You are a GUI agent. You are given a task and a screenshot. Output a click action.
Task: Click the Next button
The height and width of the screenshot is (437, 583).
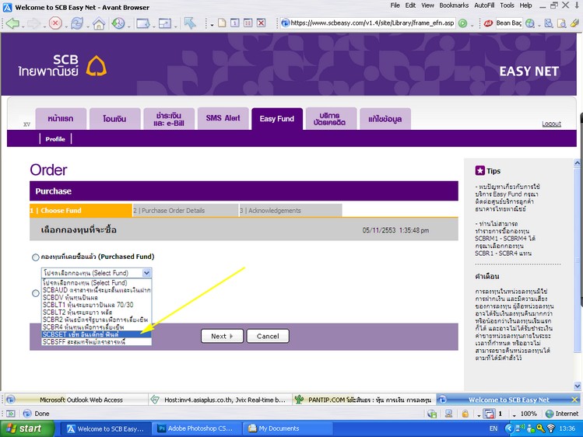[x=222, y=336]
